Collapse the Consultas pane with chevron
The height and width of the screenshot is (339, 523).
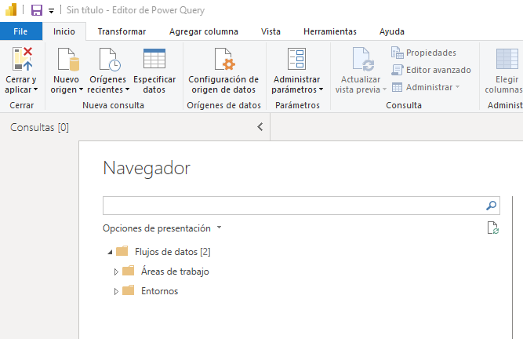pos(260,127)
